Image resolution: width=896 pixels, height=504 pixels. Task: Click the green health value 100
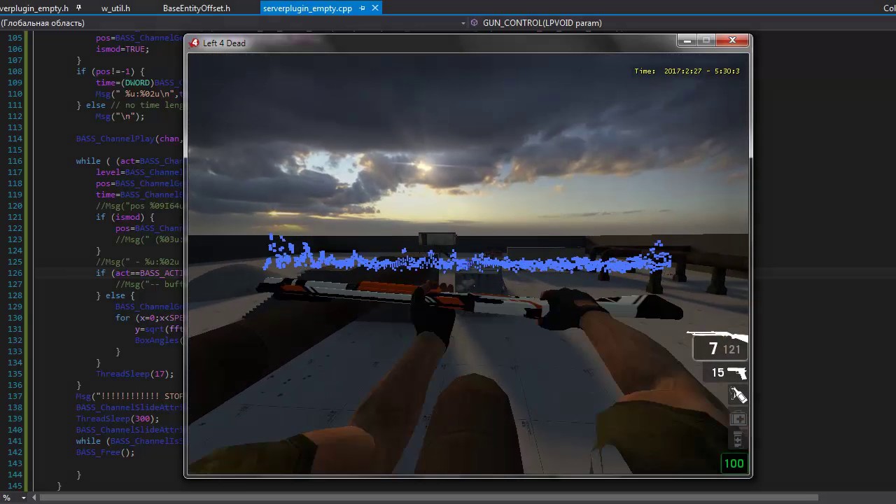(734, 463)
